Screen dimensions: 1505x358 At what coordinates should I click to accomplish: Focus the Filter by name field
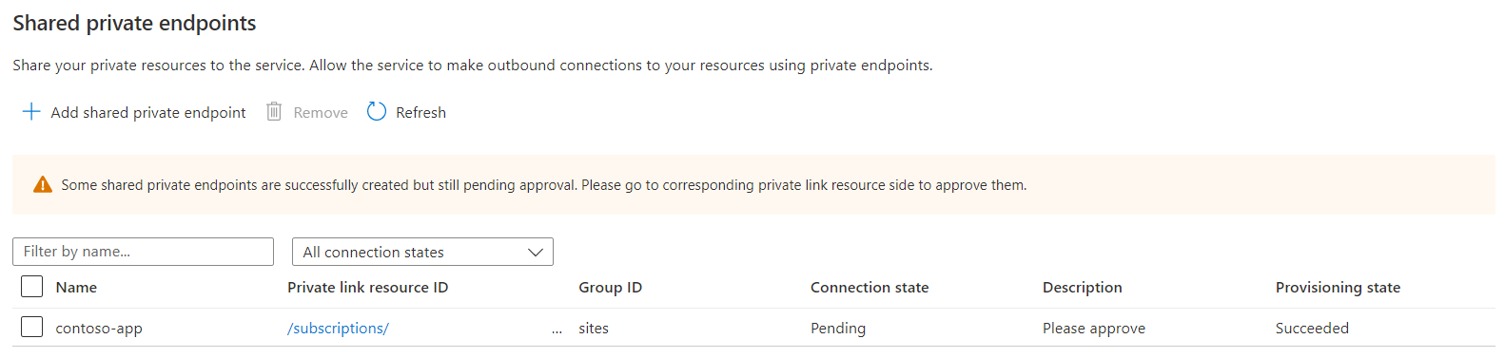click(143, 252)
